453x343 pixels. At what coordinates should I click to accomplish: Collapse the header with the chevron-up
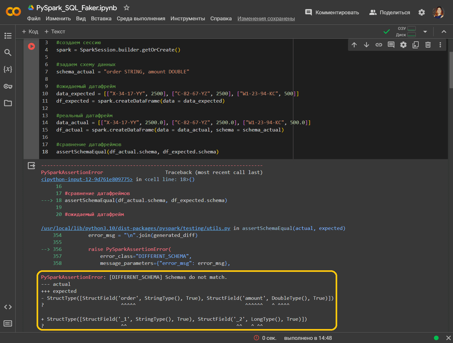(444, 31)
